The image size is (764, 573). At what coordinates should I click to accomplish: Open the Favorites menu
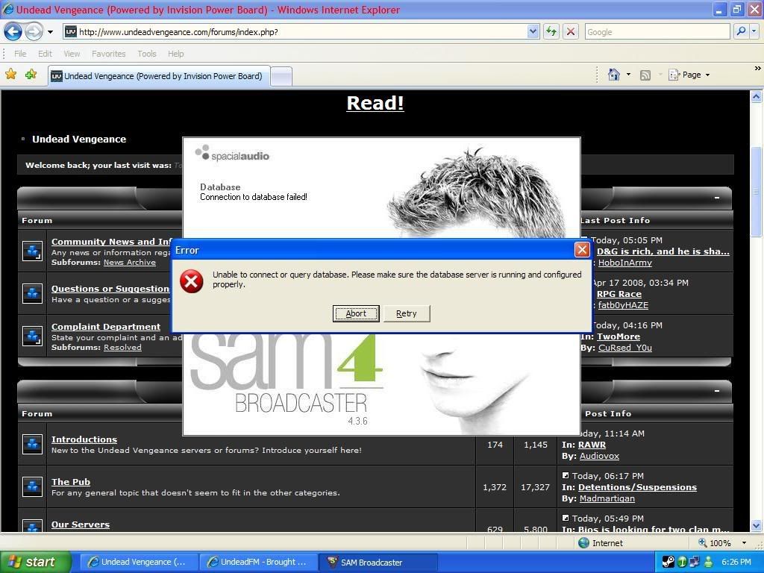[x=109, y=54]
